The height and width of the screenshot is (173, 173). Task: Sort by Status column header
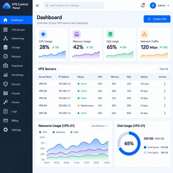81,77
